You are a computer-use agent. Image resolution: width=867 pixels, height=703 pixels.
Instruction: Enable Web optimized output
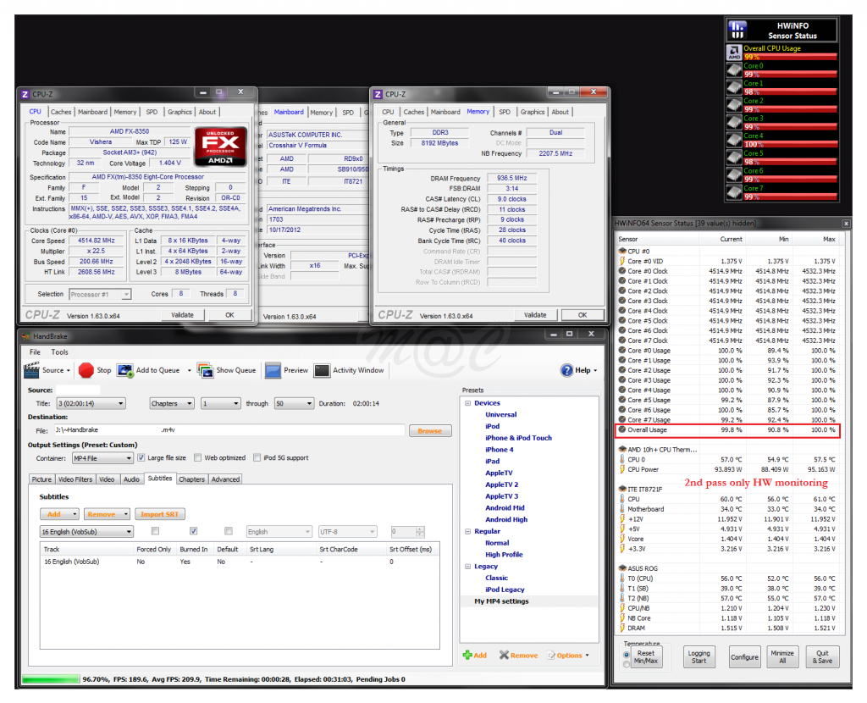[196, 457]
